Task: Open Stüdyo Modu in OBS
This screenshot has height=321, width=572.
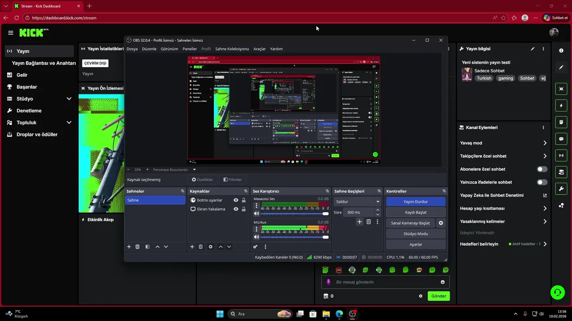Action: pos(416,234)
